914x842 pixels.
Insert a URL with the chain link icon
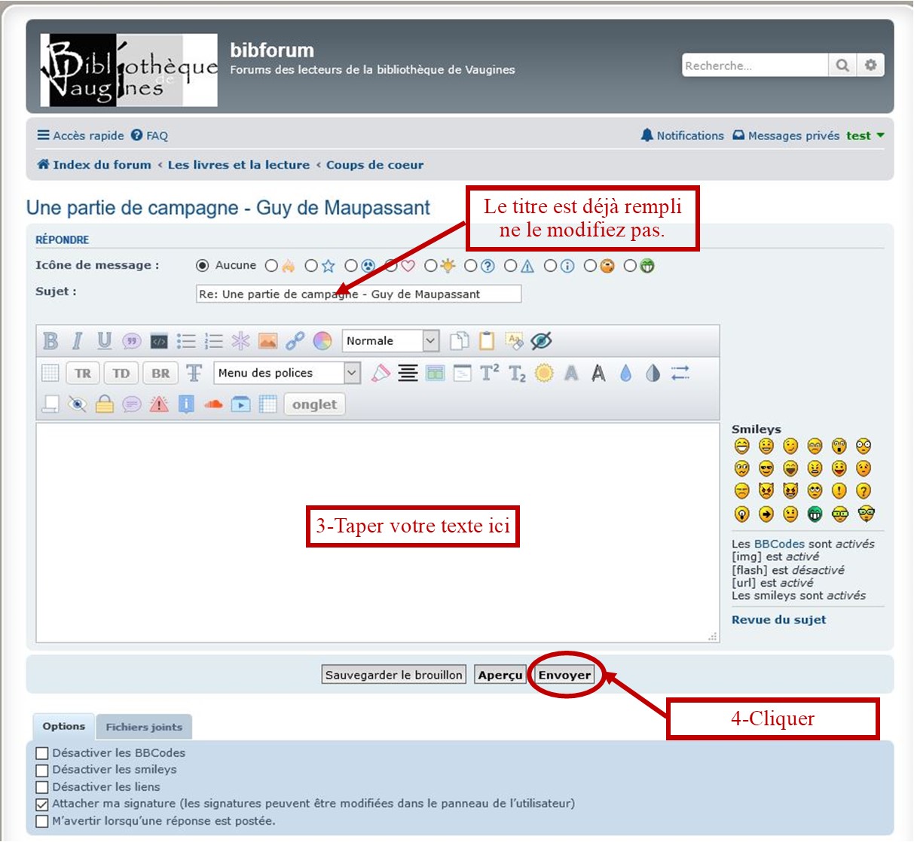(295, 341)
